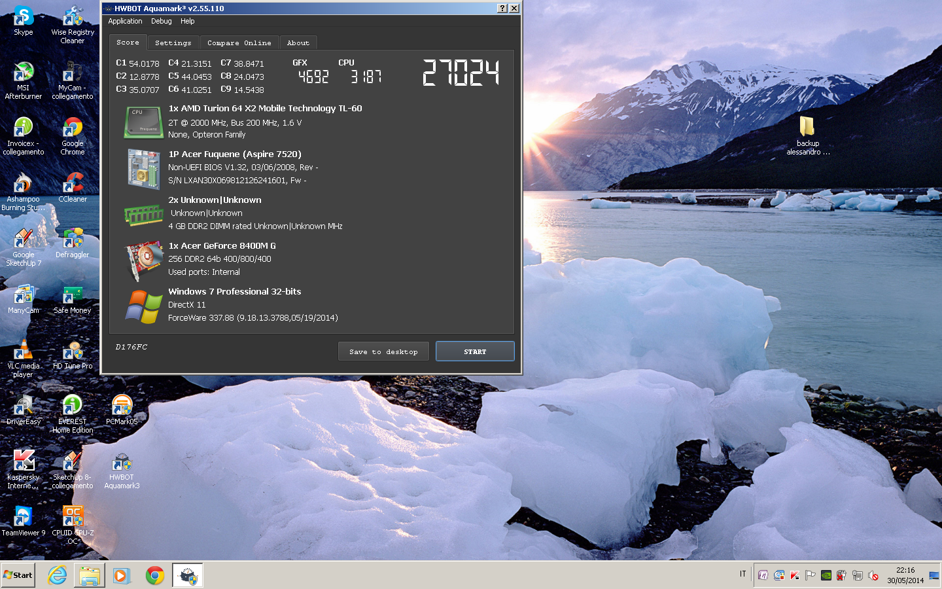Screen dimensions: 942x589
Task: Select Aquamark3 taskbar button
Action: click(x=188, y=575)
